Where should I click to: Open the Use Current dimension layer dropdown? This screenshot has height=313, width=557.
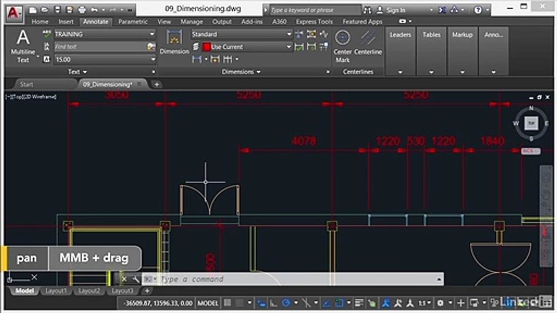pyautogui.click(x=289, y=47)
